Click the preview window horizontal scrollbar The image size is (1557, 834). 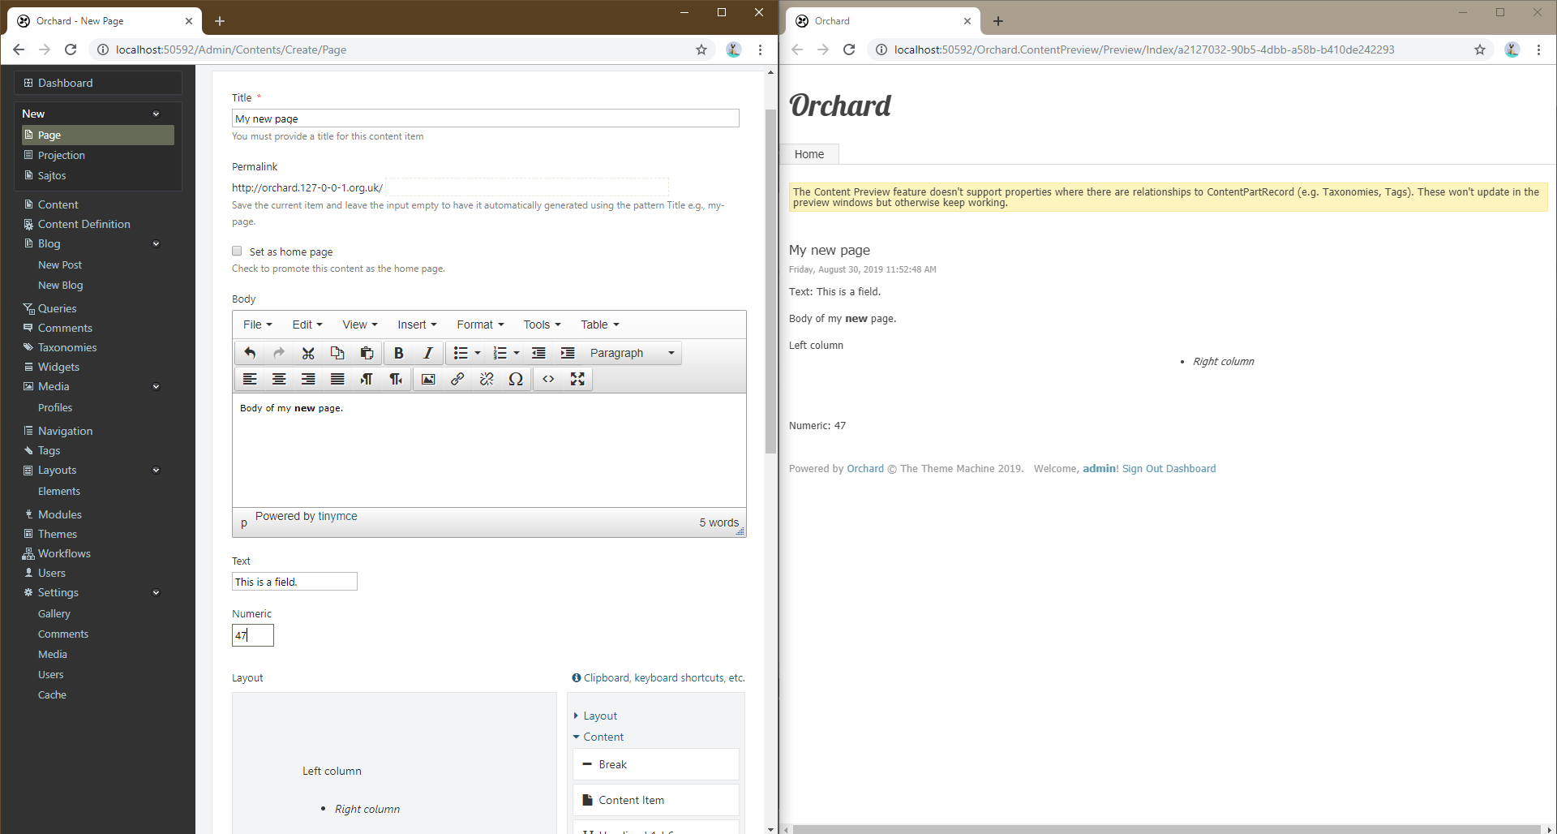pyautogui.click(x=1166, y=829)
